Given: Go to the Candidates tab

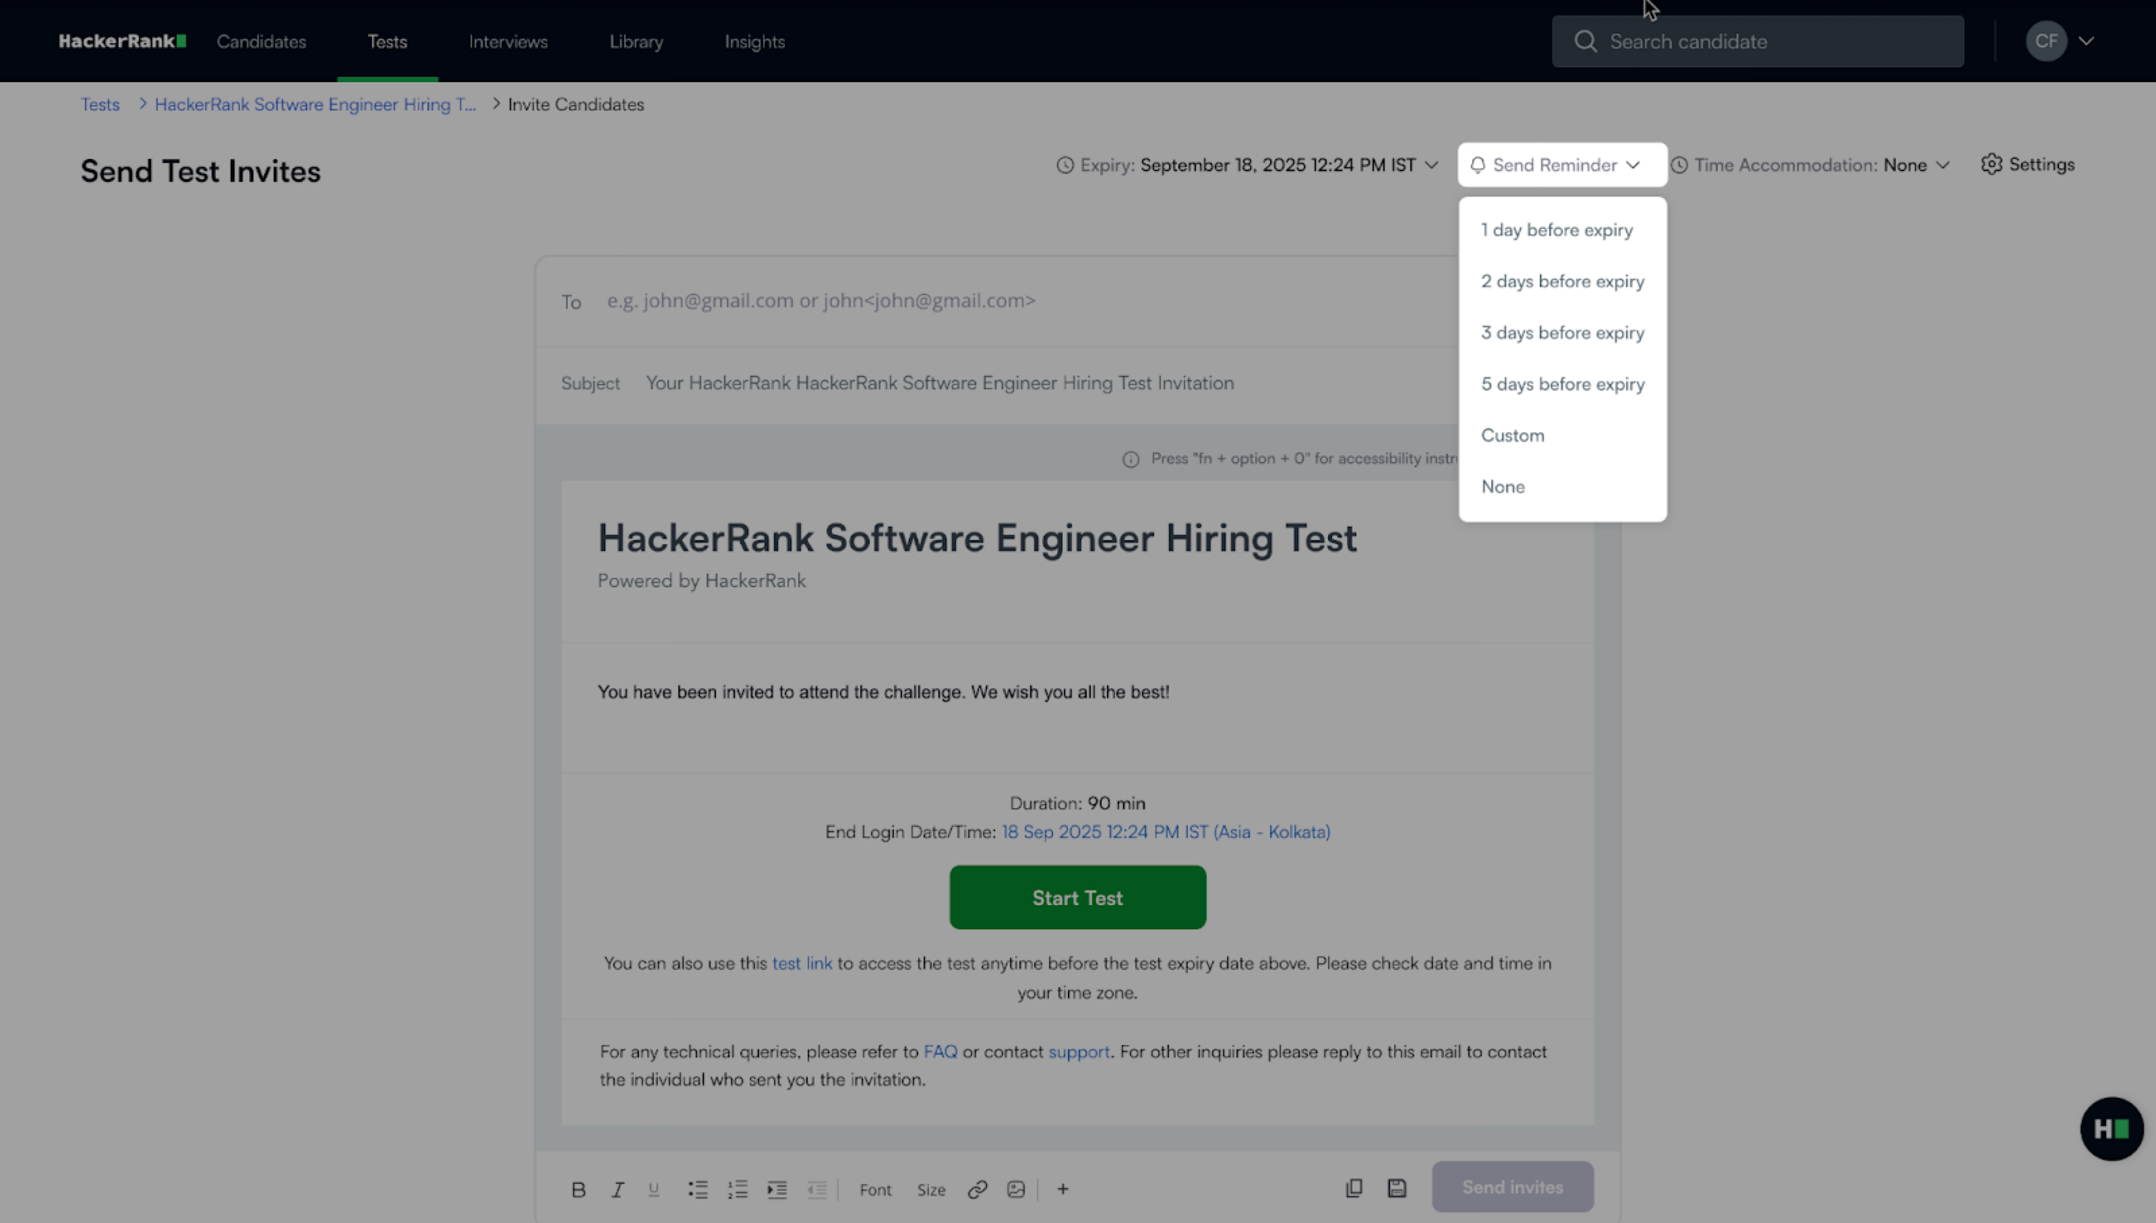Looking at the screenshot, I should click(261, 42).
